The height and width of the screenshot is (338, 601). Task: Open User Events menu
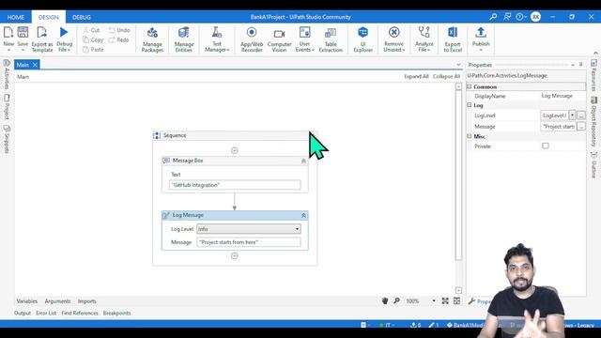pos(304,39)
